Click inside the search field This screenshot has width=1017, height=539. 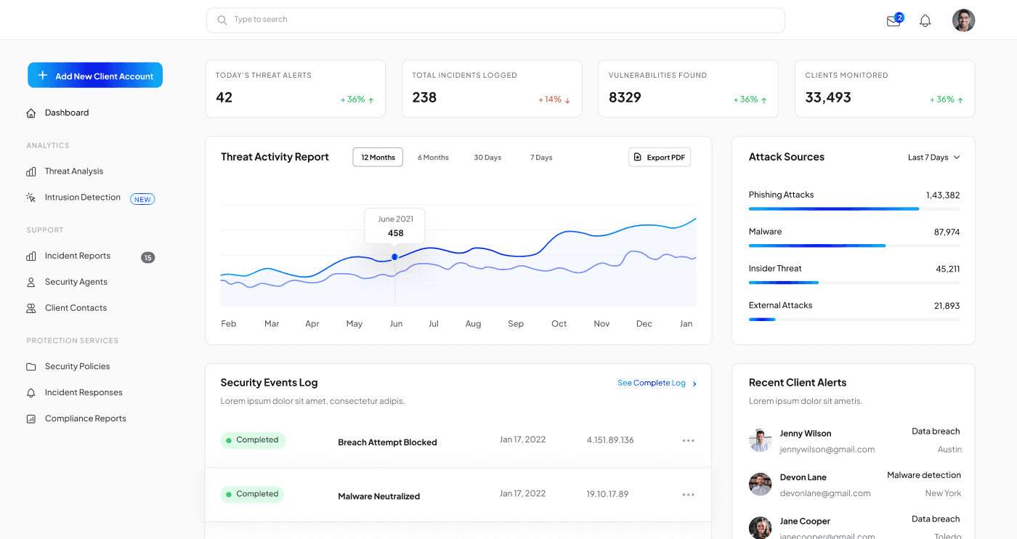pyautogui.click(x=495, y=20)
